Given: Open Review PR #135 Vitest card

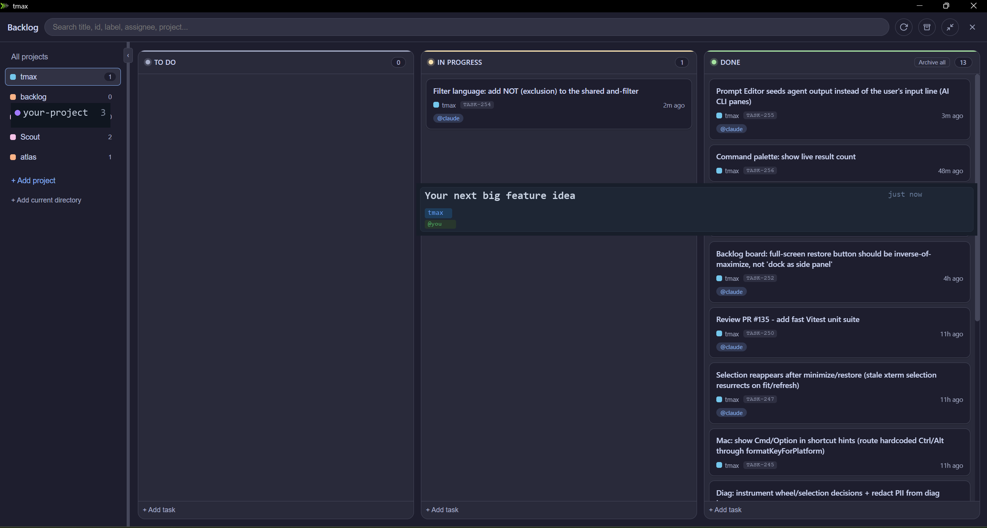Looking at the screenshot, I should pyautogui.click(x=839, y=332).
